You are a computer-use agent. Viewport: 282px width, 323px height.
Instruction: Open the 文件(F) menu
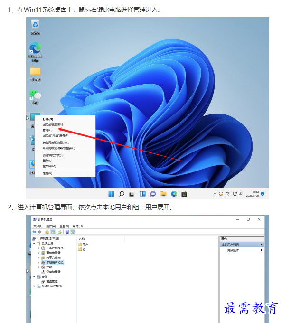[38, 226]
